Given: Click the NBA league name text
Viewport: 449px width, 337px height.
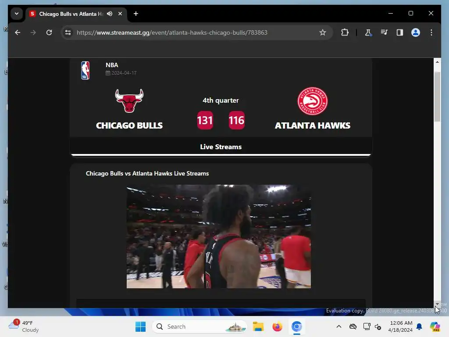Looking at the screenshot, I should 112,65.
